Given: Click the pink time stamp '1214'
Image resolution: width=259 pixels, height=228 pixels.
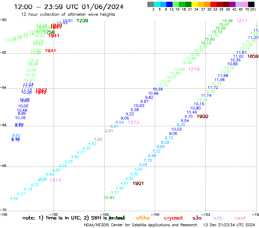Looking at the screenshot, I should pyautogui.click(x=56, y=180).
